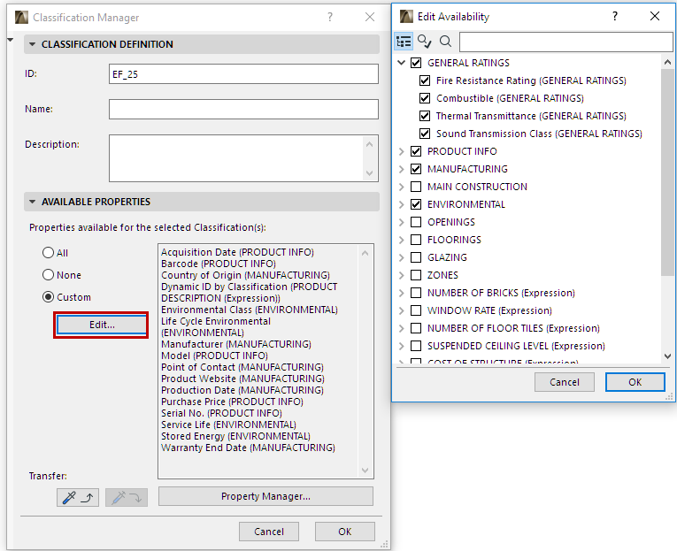This screenshot has height=551, width=677.
Task: Click the properties list scrollbar down arrow
Action: coord(365,470)
